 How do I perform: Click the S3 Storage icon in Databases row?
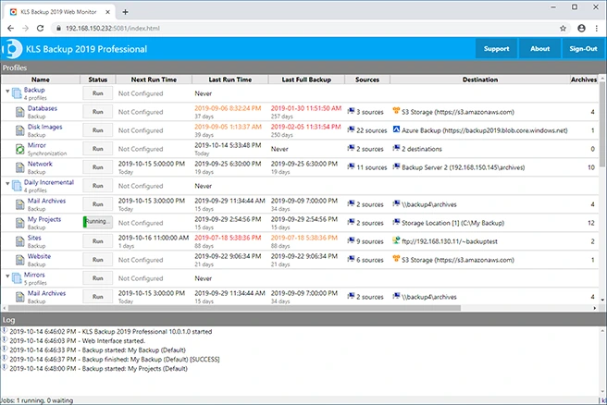point(396,111)
